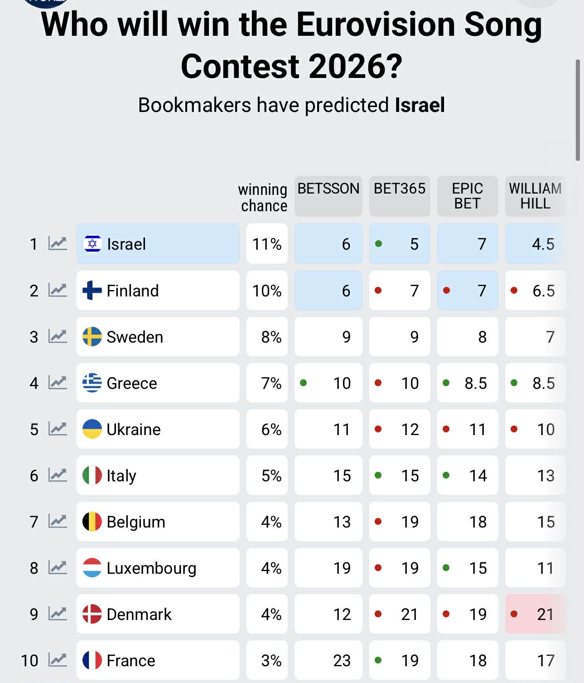Click Israel's Bet365 odds cell
584x683 pixels.
point(400,244)
